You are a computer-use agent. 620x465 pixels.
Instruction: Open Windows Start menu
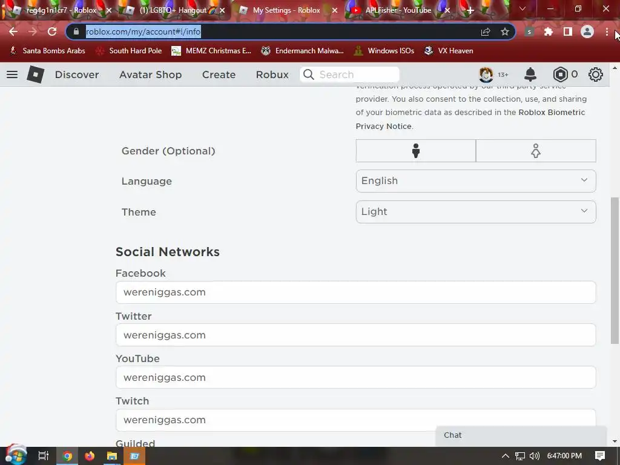click(15, 455)
